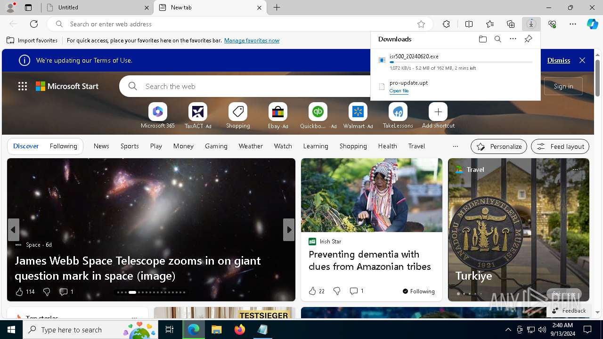Like the dementia article

pyautogui.click(x=317, y=291)
